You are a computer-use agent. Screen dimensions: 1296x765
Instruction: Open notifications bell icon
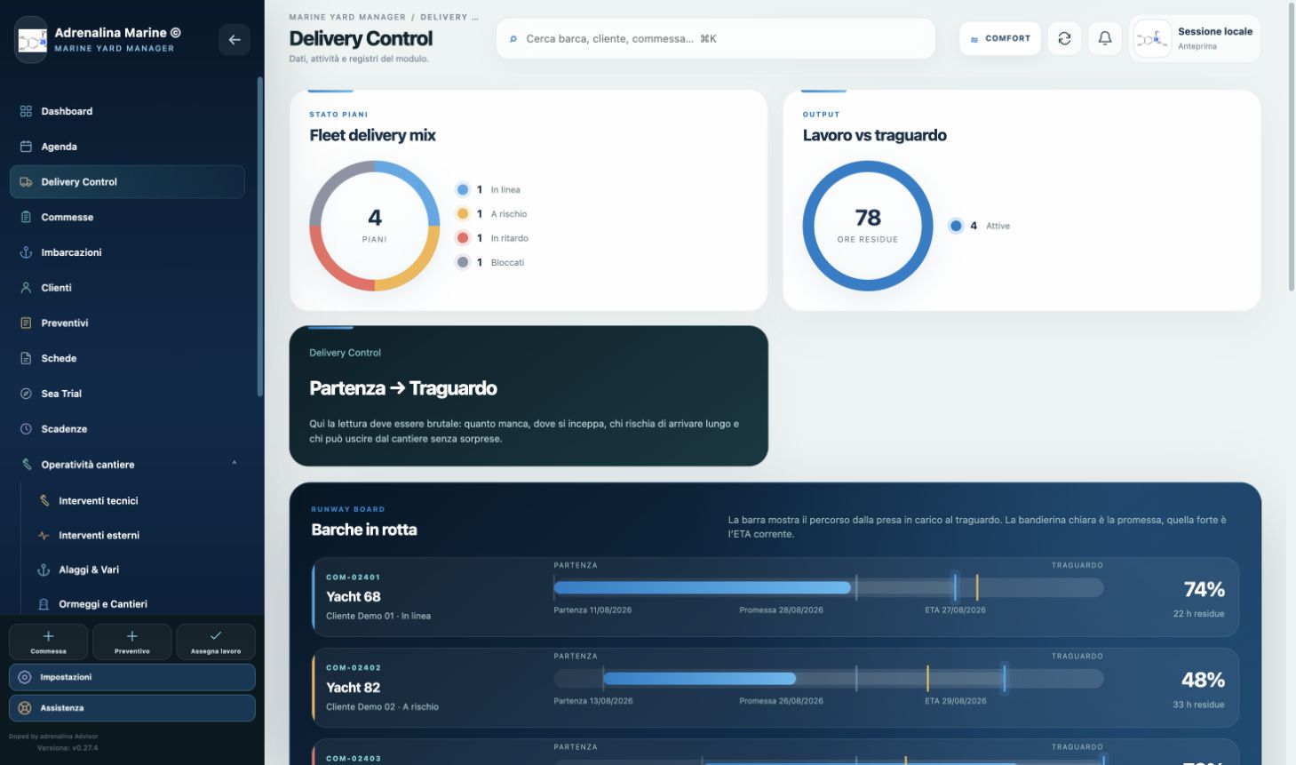point(1105,38)
